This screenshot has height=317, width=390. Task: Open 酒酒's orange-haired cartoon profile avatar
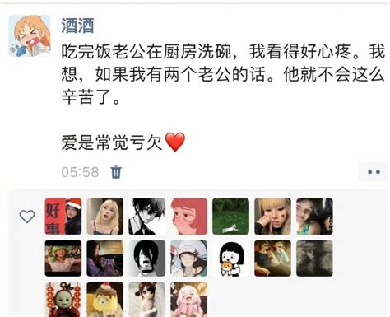[30, 36]
